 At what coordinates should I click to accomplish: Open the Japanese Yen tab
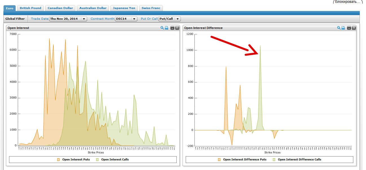coord(124,8)
